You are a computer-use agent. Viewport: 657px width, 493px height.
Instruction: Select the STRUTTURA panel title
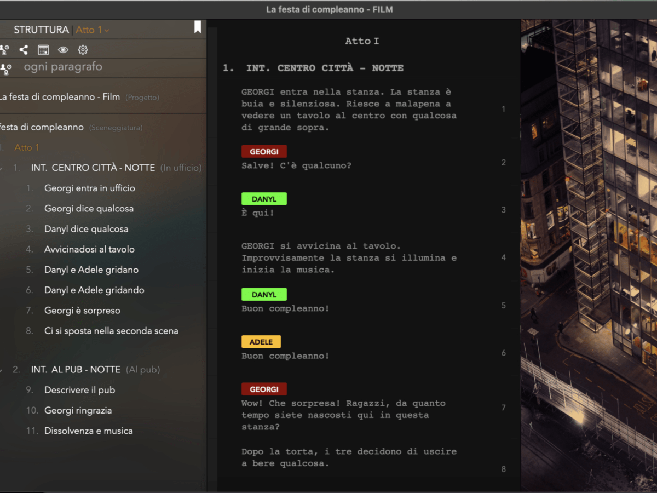41,30
